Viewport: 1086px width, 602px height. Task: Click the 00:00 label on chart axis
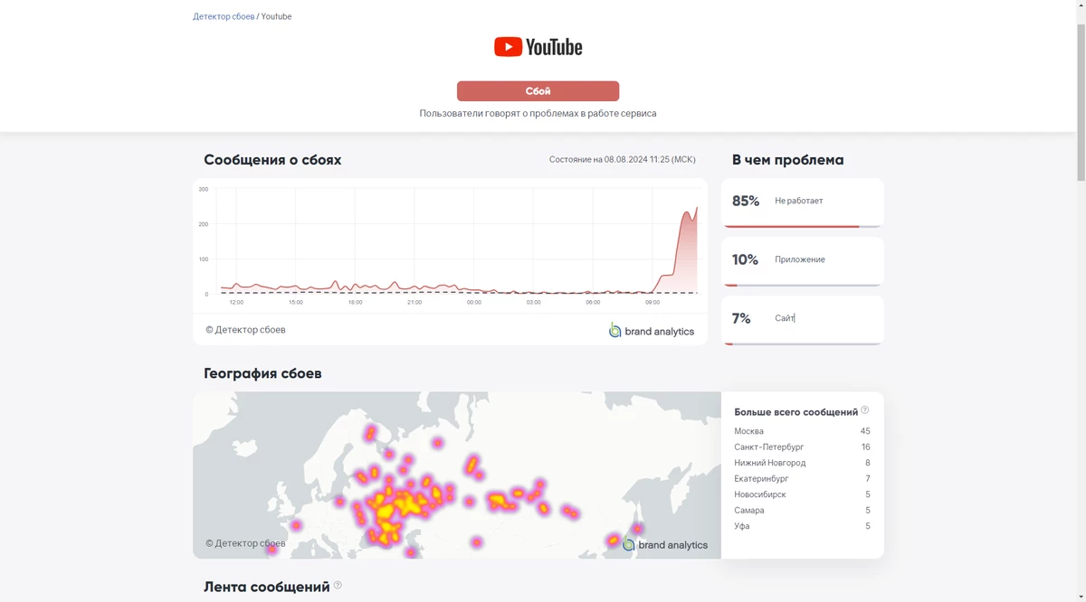pos(474,303)
